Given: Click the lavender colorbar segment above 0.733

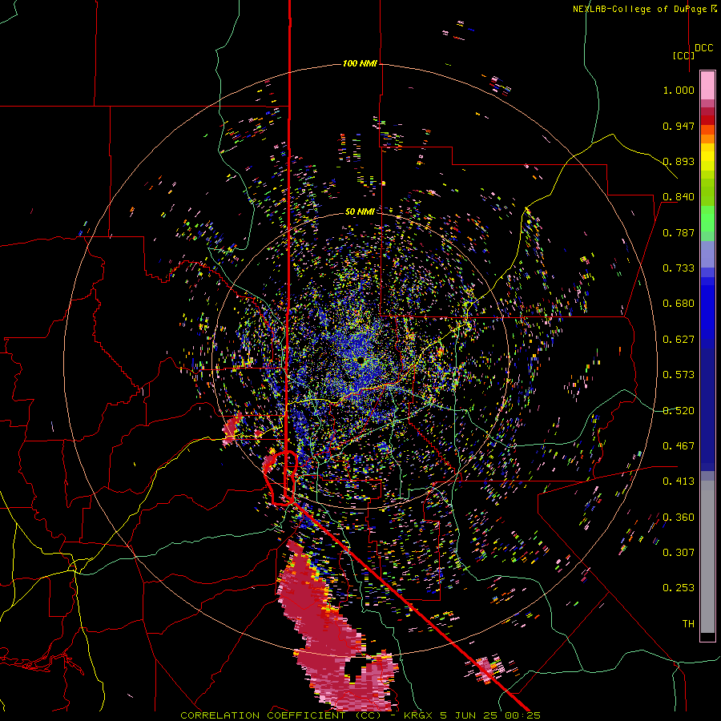Looking at the screenshot, I should coord(707,254).
